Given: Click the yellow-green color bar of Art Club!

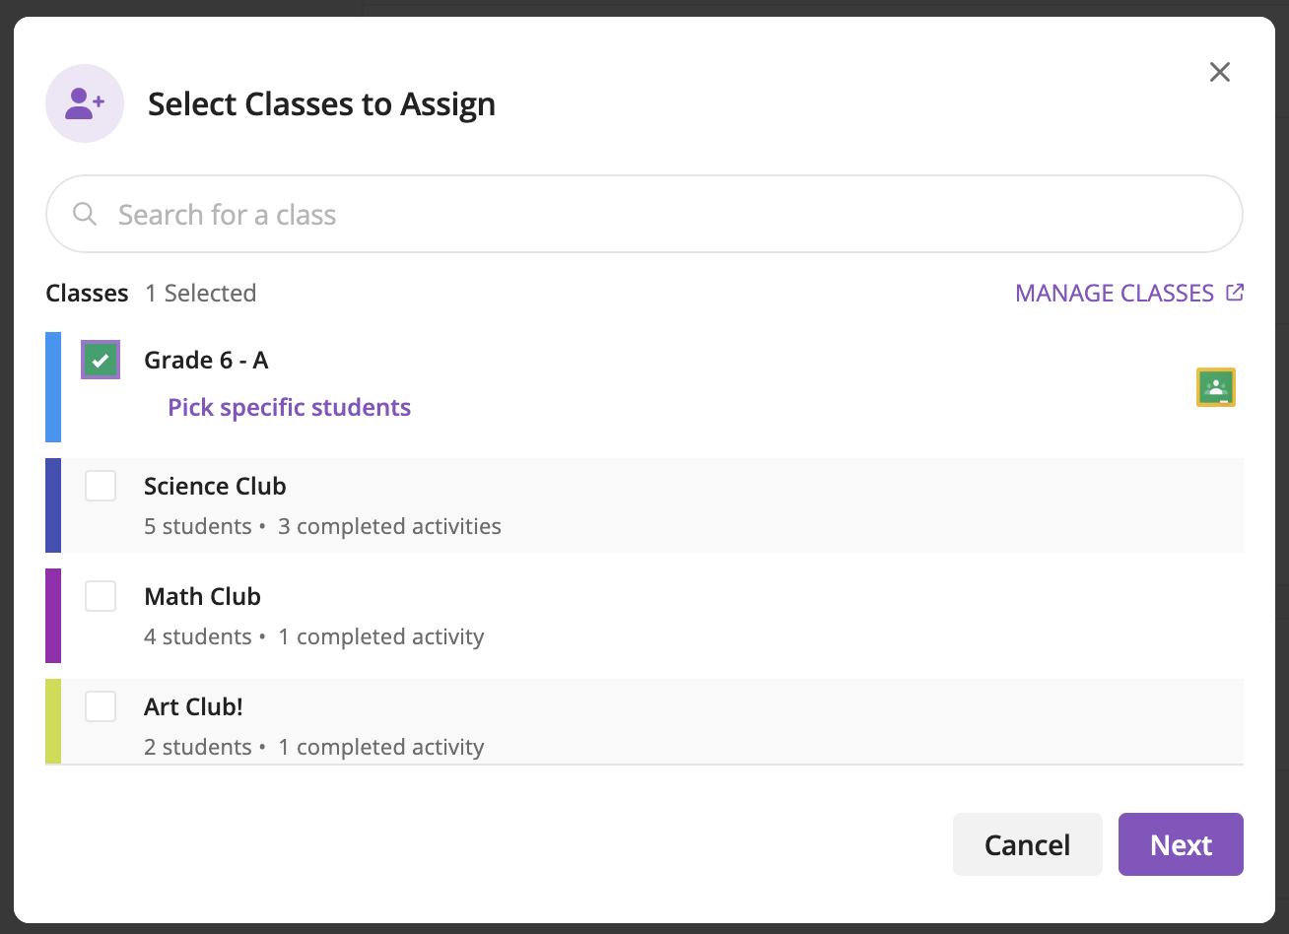Looking at the screenshot, I should tap(53, 721).
